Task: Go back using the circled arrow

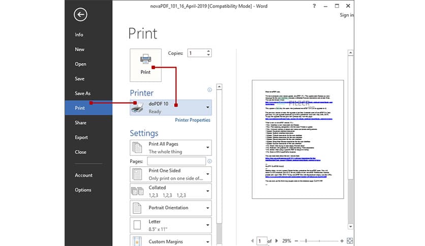Action: pos(80,15)
